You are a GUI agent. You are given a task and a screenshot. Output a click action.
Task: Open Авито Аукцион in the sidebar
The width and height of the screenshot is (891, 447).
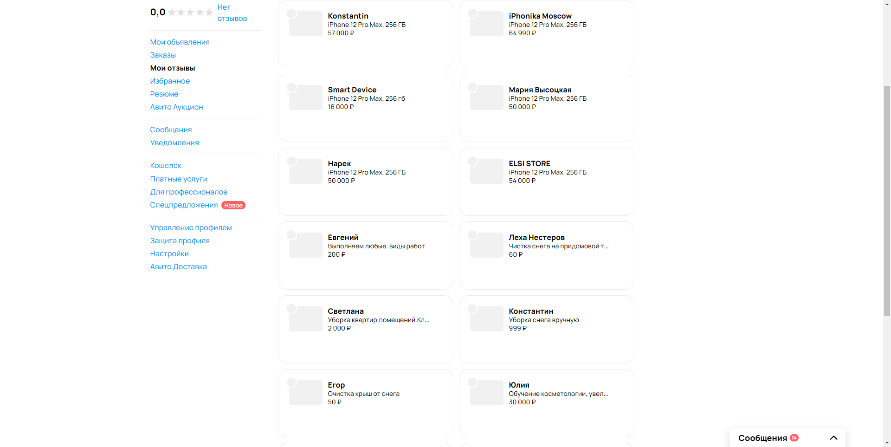click(x=176, y=107)
